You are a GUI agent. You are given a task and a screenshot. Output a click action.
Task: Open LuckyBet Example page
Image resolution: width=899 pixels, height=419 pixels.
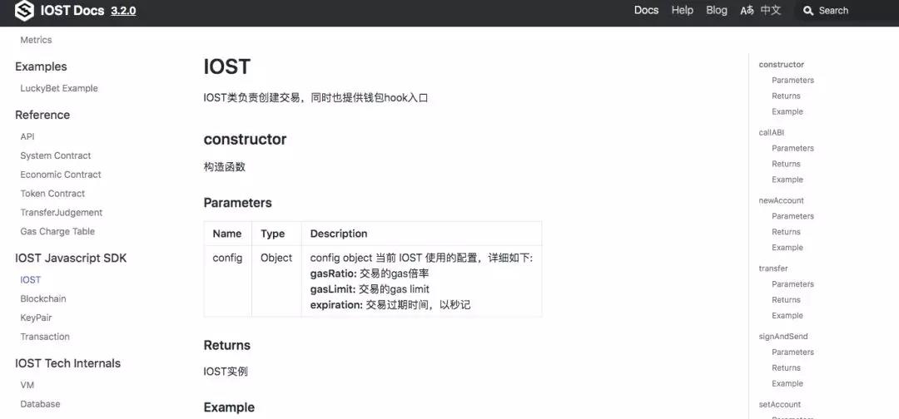click(x=59, y=88)
